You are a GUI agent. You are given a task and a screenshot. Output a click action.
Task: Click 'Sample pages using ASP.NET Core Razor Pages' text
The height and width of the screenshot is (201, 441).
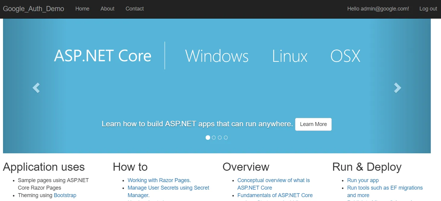[x=53, y=184]
